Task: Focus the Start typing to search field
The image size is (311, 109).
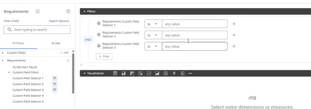Action: [x=37, y=30]
